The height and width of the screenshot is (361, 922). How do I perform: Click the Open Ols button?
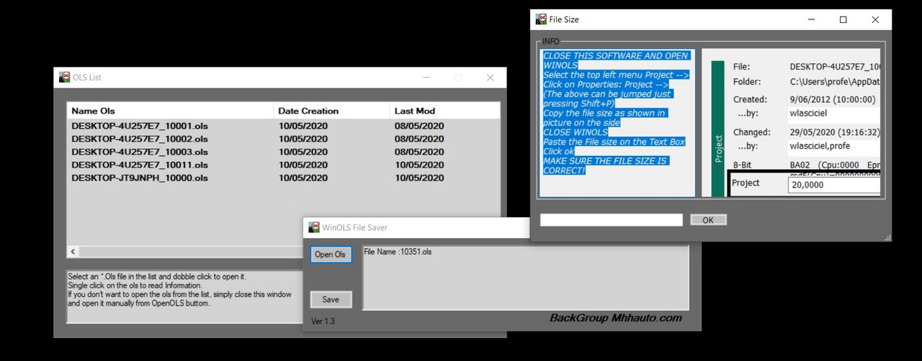(330, 255)
